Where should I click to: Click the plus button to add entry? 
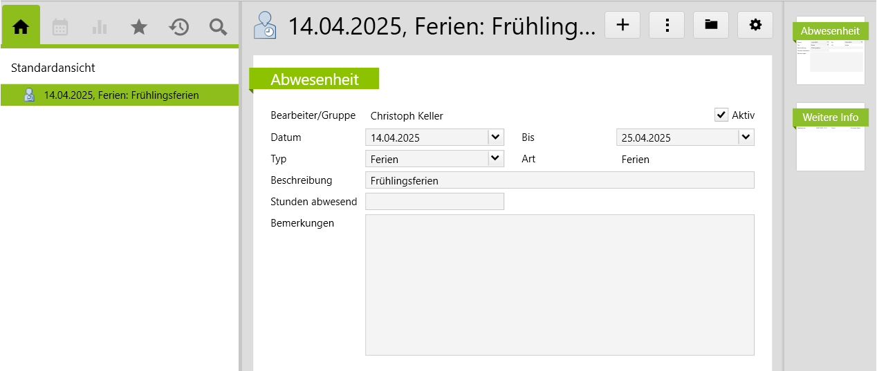click(x=622, y=25)
